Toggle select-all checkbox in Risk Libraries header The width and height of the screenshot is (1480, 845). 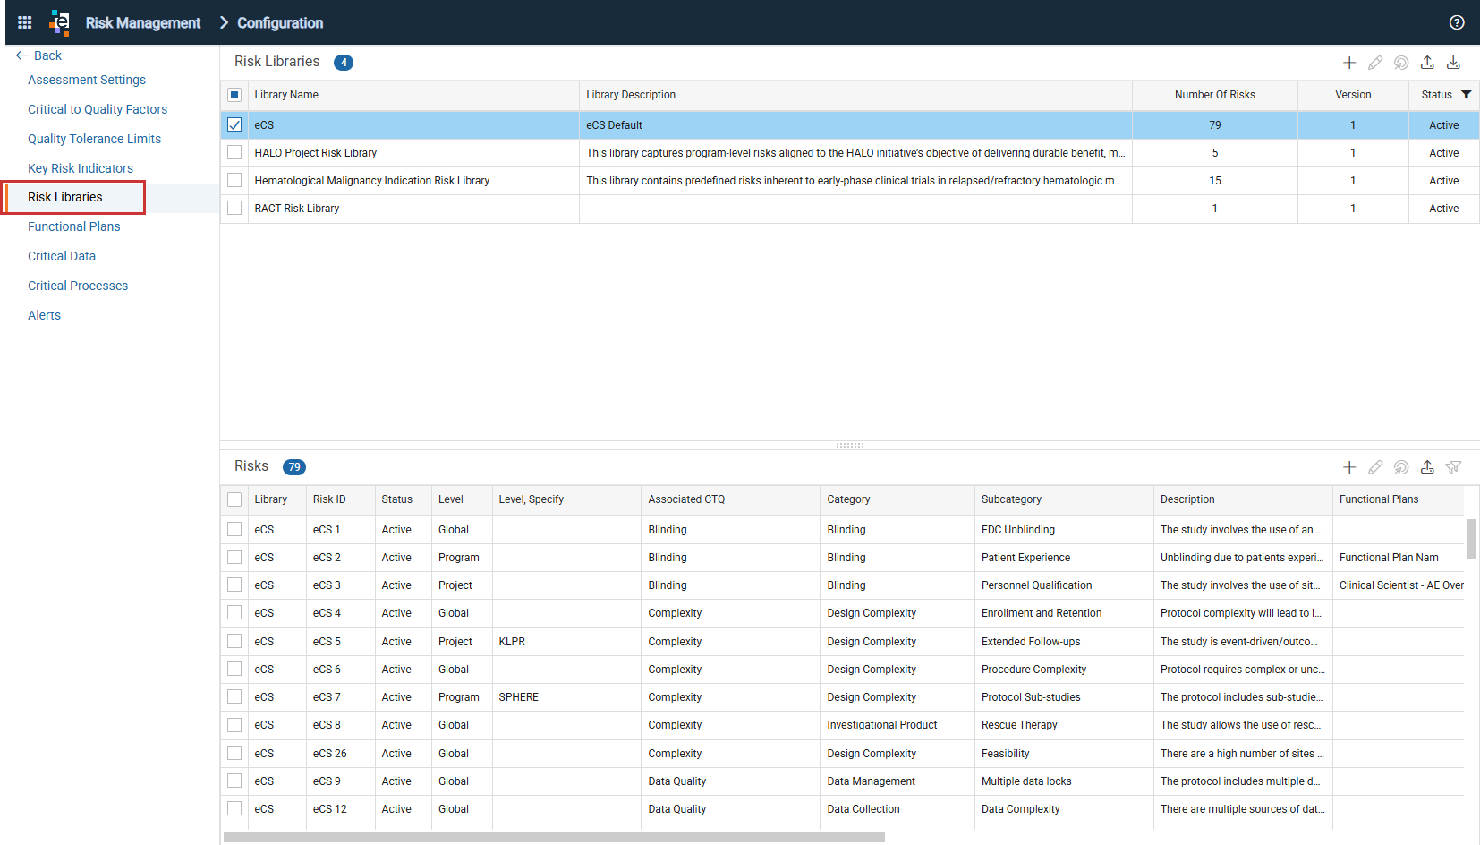[x=234, y=95]
